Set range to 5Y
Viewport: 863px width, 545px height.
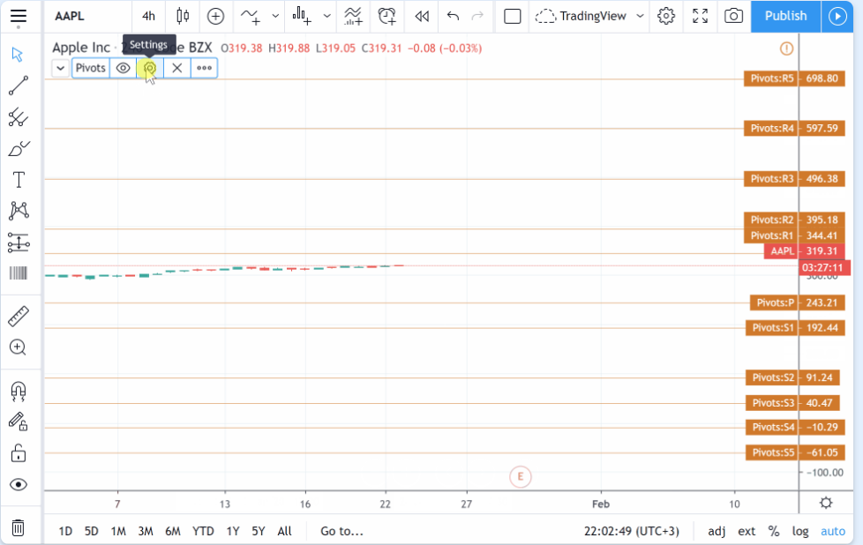click(x=259, y=531)
